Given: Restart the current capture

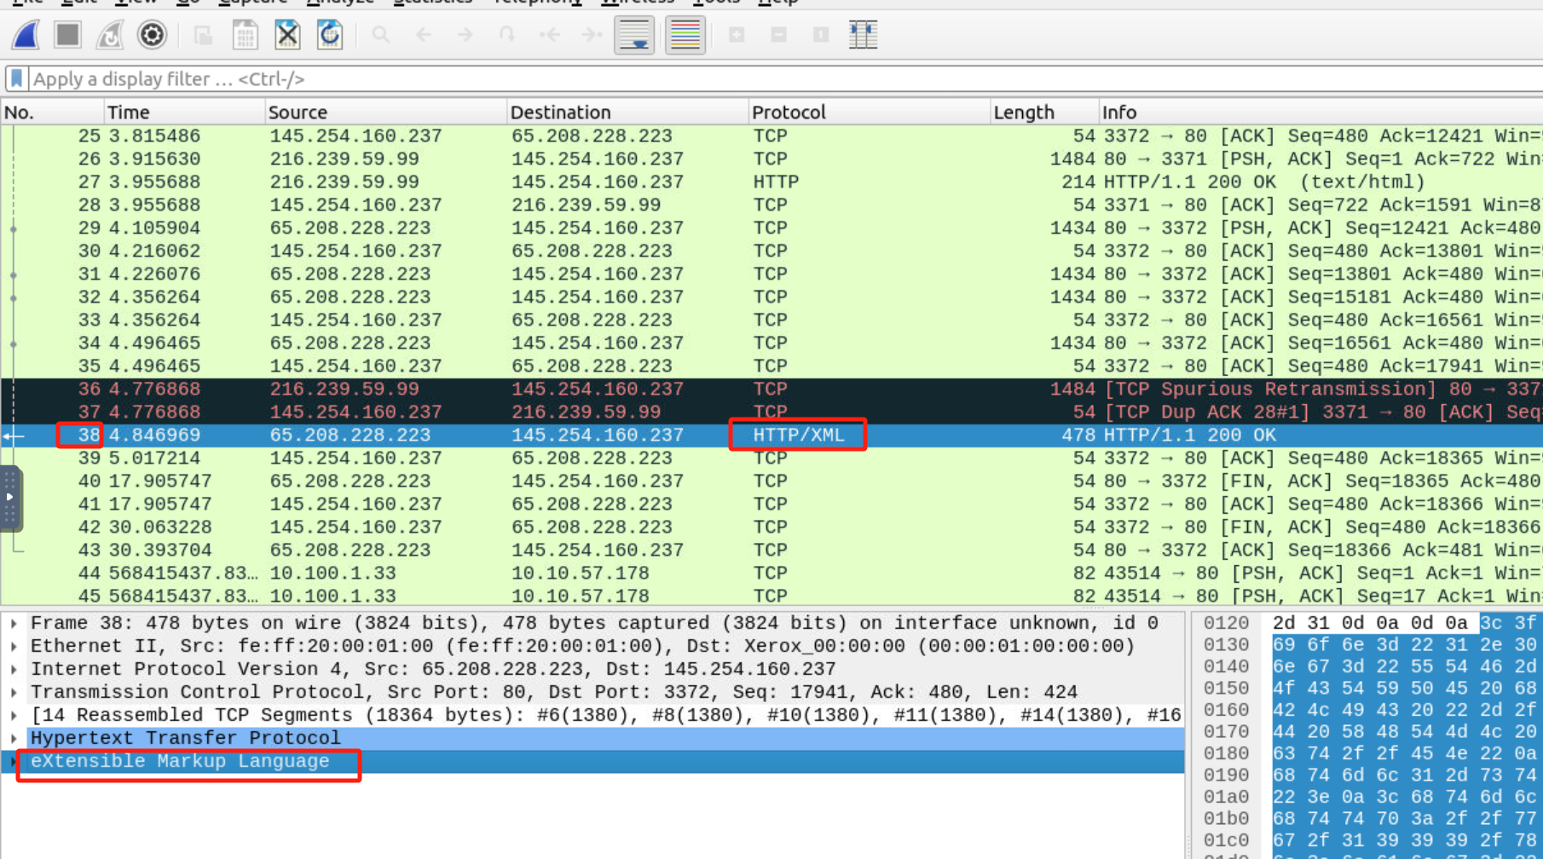Looking at the screenshot, I should pyautogui.click(x=110, y=35).
